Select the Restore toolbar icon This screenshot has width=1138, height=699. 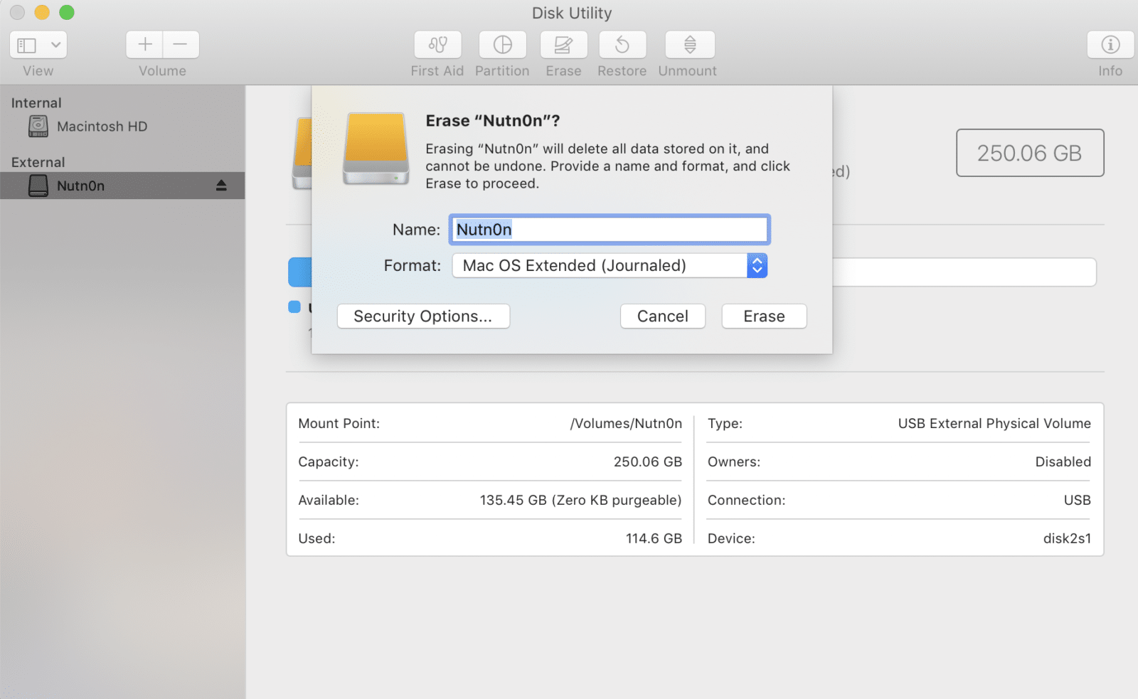point(622,45)
